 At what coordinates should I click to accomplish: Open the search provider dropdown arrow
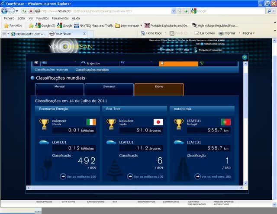click(x=274, y=11)
